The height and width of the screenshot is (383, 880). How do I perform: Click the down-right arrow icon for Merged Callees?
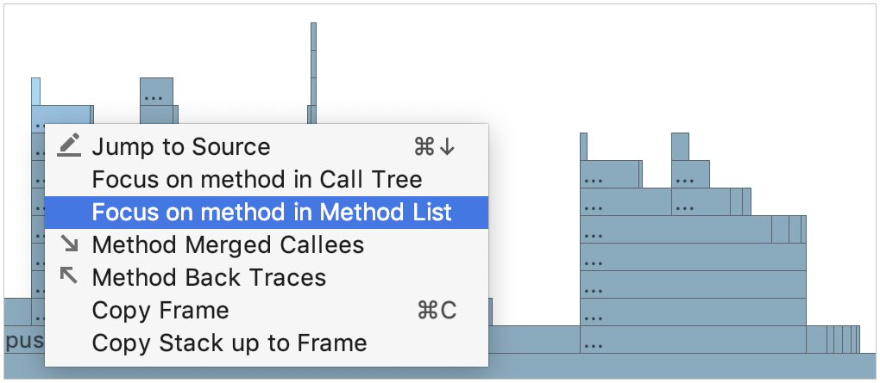69,244
